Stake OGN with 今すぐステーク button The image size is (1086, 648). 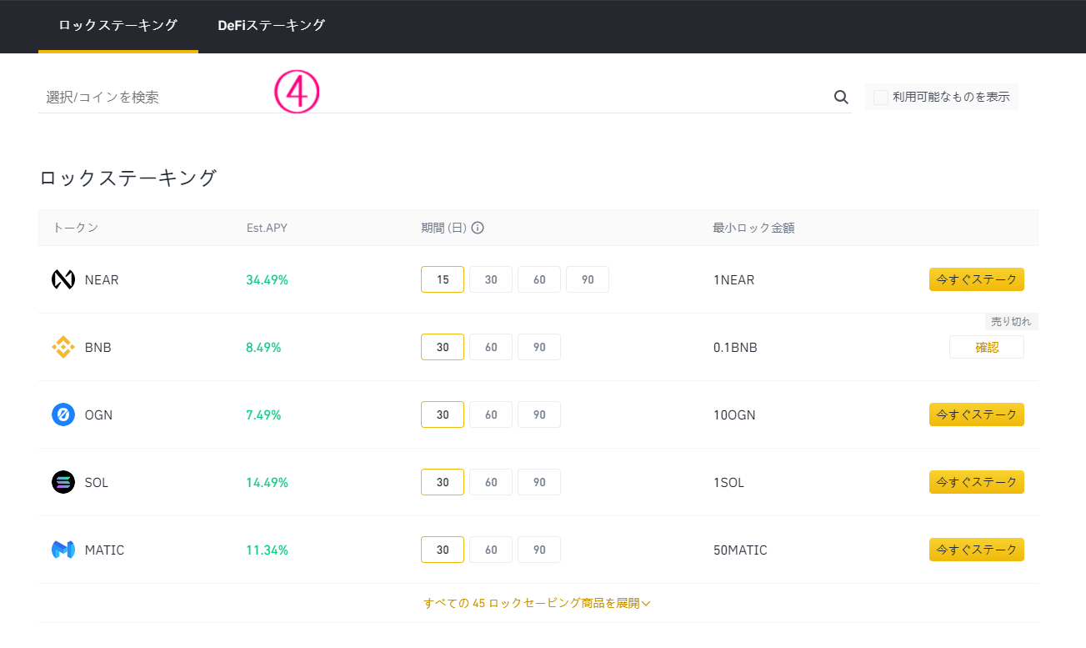tap(977, 414)
